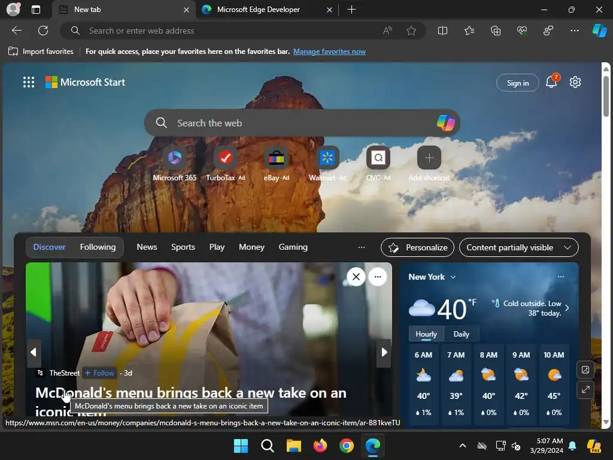Open Windows Start menu on taskbar

241,446
